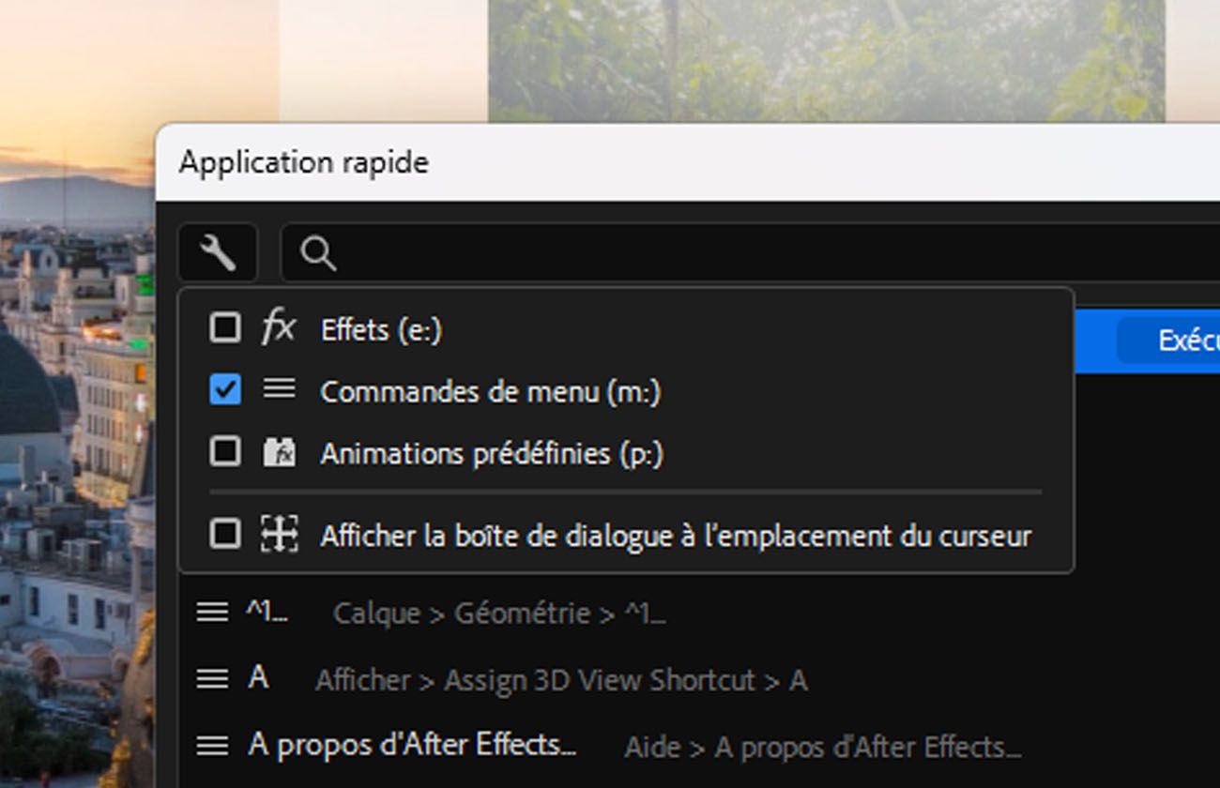Click the fx Effets icon
Image resolution: width=1220 pixels, height=788 pixels.
click(x=278, y=328)
